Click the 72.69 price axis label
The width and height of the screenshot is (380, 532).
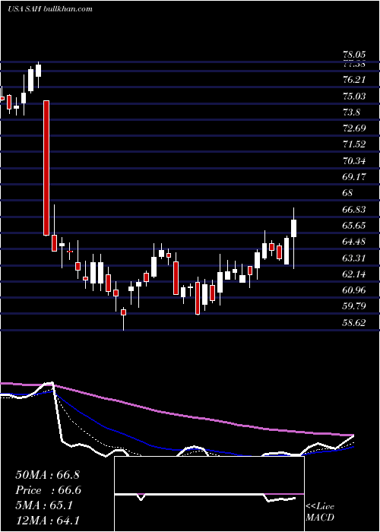coord(353,128)
